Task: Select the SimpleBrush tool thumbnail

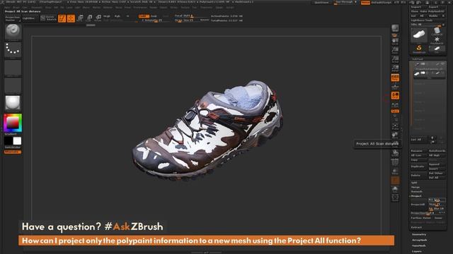Action: click(x=419, y=49)
